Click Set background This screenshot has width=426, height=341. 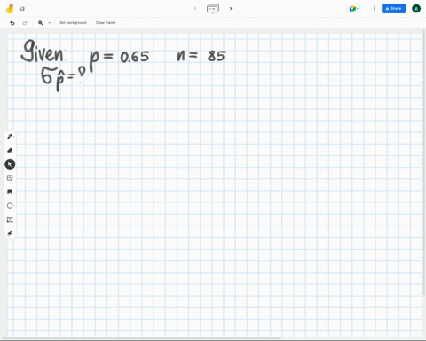73,22
